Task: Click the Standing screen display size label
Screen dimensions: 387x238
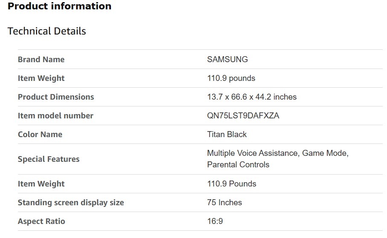Action: click(x=71, y=203)
